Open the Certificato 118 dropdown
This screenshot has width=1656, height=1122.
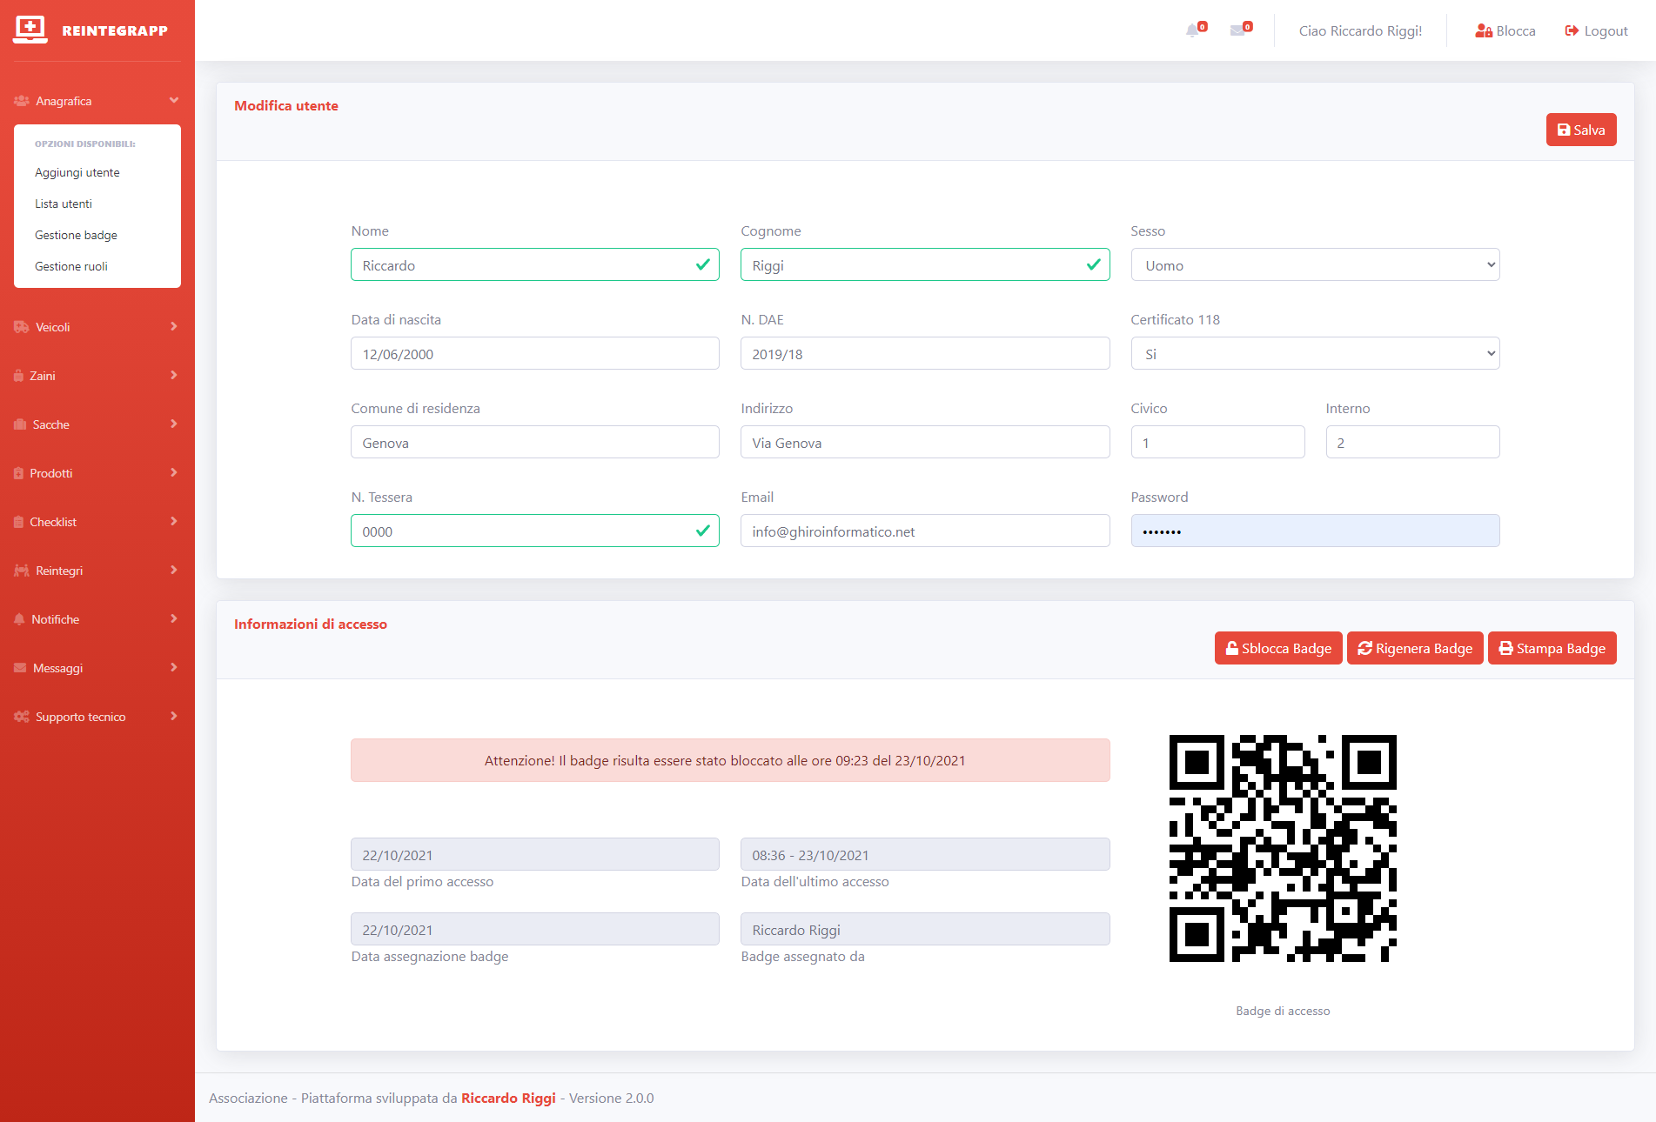pyautogui.click(x=1315, y=353)
